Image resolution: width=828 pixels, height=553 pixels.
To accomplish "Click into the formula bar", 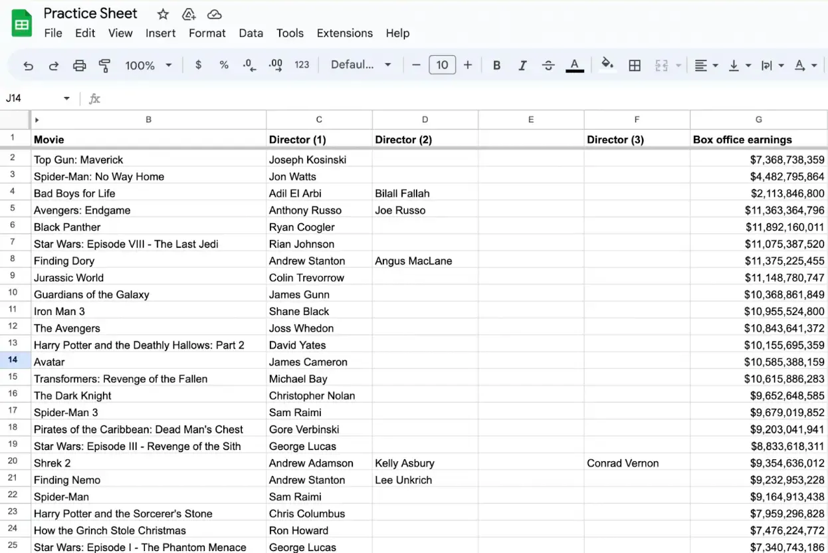I will (x=465, y=98).
